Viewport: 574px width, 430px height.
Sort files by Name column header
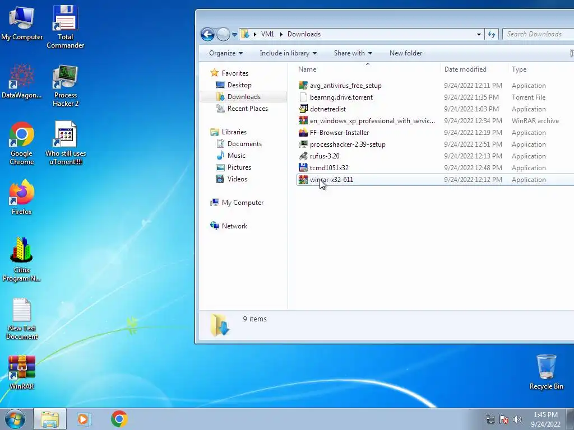pos(368,69)
